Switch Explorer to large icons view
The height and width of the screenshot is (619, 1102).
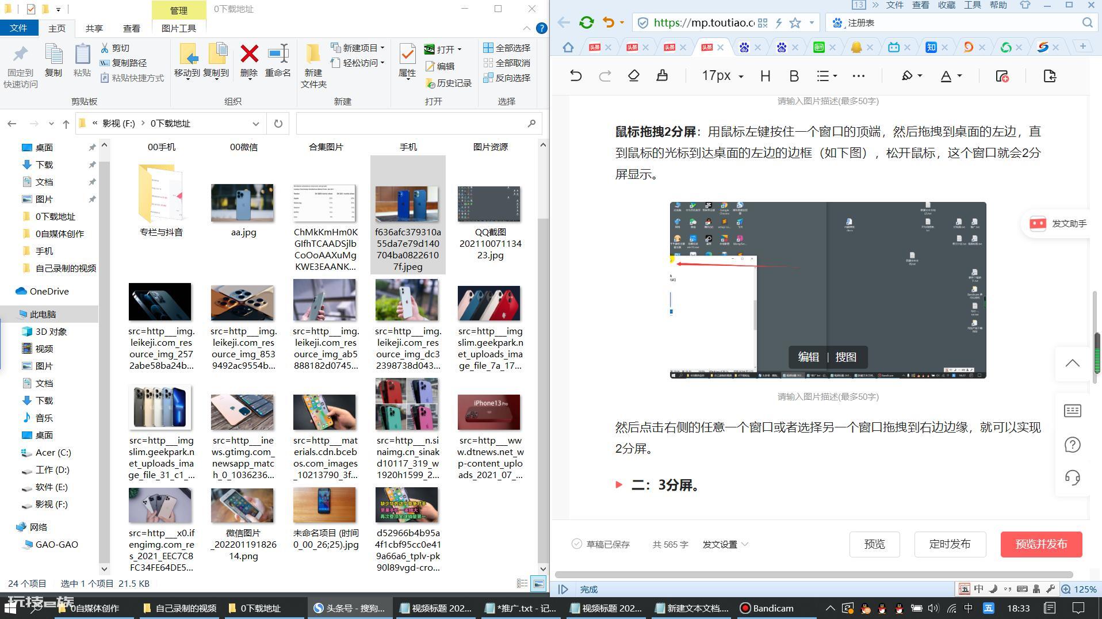pos(538,583)
